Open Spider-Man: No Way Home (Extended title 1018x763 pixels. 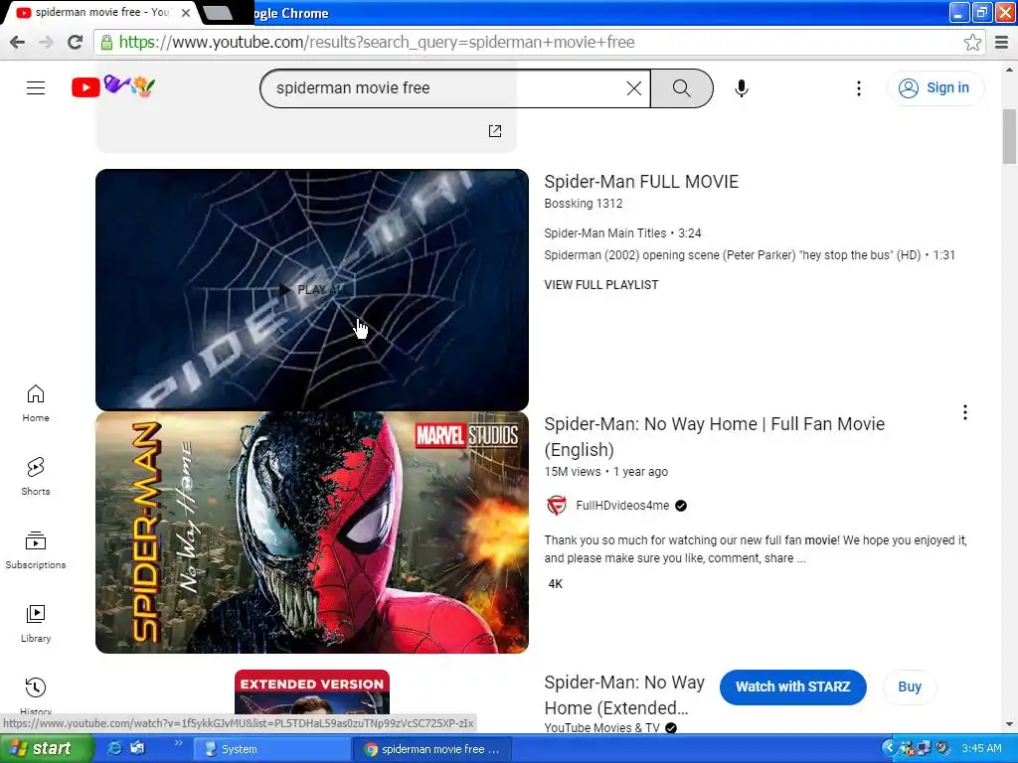click(x=624, y=694)
